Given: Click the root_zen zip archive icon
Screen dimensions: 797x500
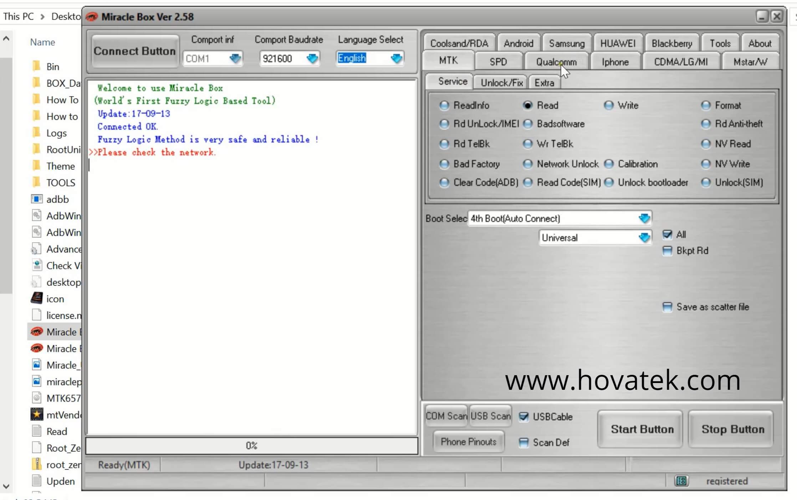Looking at the screenshot, I should point(36,464).
